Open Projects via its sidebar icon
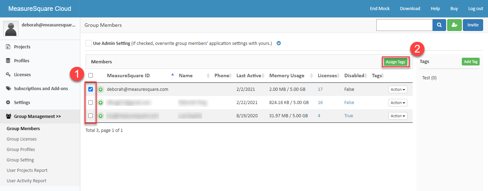Screen dimensions: 488x191 [8, 47]
